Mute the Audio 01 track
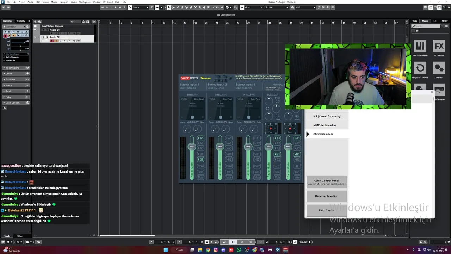The image size is (451, 254). pyautogui.click(x=43, y=30)
